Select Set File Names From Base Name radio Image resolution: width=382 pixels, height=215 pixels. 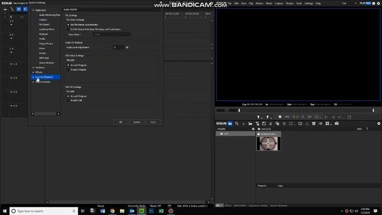click(x=69, y=29)
